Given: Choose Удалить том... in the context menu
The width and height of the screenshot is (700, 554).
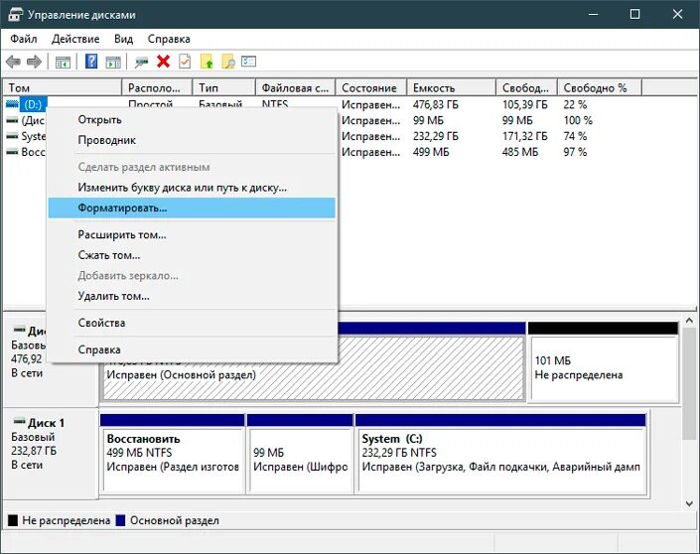Looking at the screenshot, I should click(x=192, y=296).
